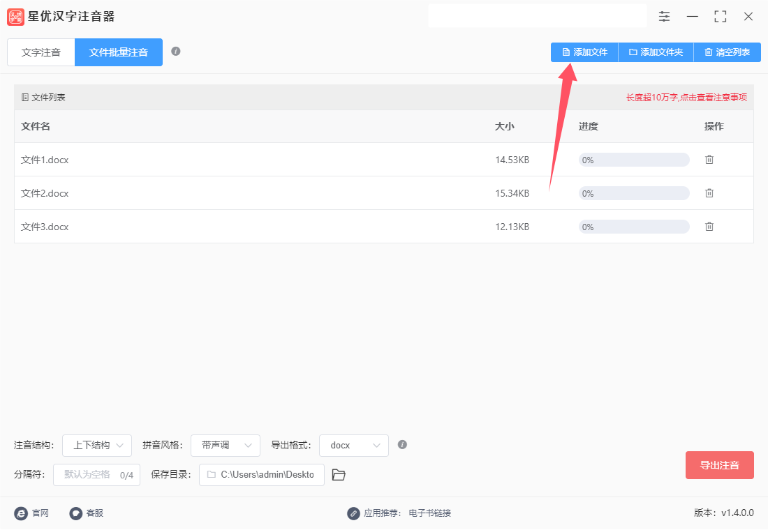Click the 保存目录 path field
Viewport: 768px width, 530px height.
pos(262,475)
